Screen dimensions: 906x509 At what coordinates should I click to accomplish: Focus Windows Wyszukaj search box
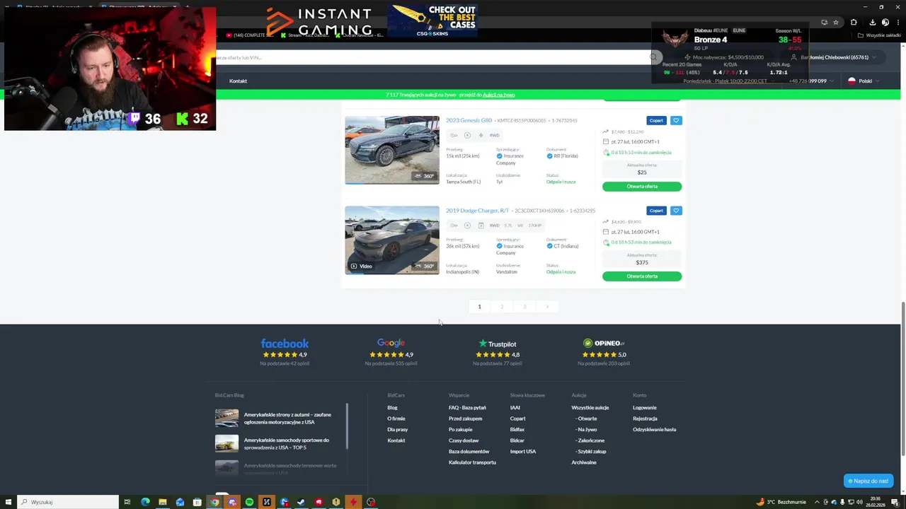(x=67, y=502)
